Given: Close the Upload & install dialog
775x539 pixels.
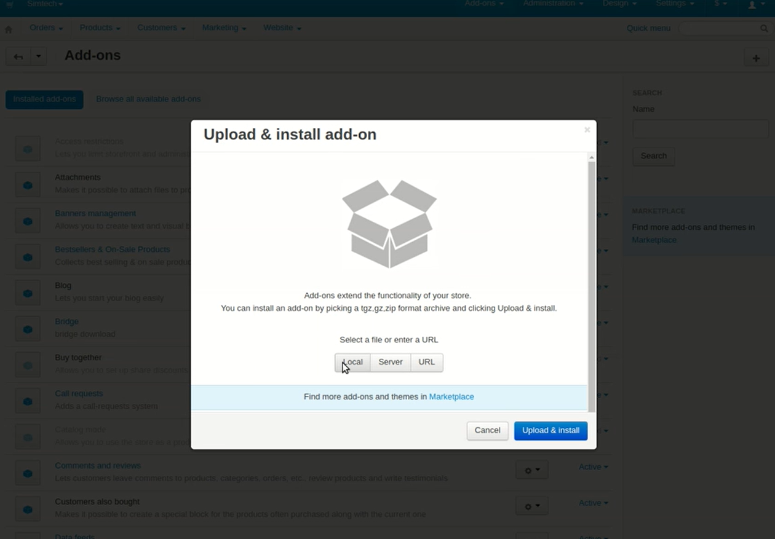Looking at the screenshot, I should tap(587, 130).
